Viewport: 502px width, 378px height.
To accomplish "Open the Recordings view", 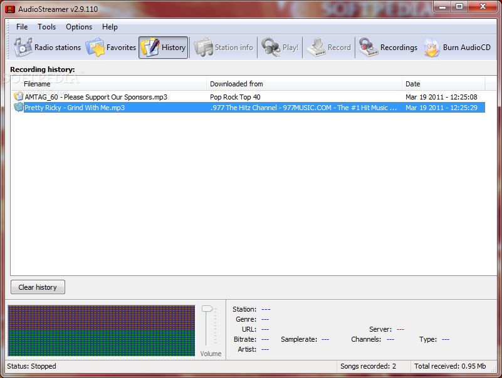I will 388,48.
